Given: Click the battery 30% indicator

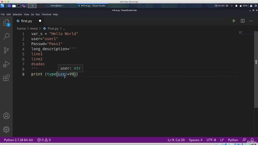Looking at the screenshot, I should tap(243, 6).
